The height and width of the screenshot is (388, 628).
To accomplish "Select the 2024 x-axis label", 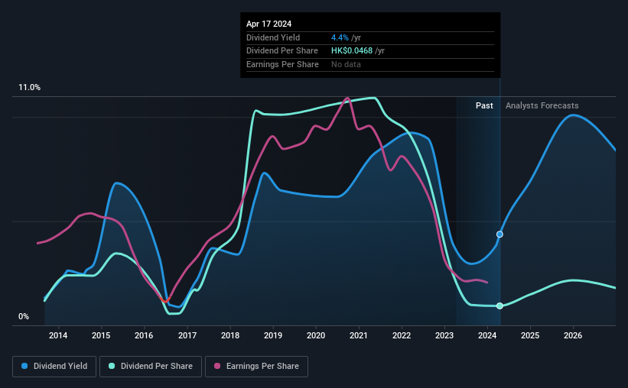I will [487, 335].
